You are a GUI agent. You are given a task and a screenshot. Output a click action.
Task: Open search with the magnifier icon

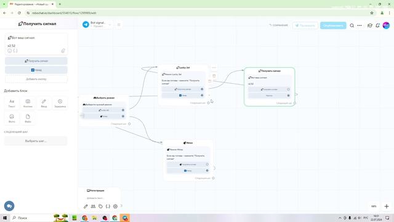[x=352, y=25]
